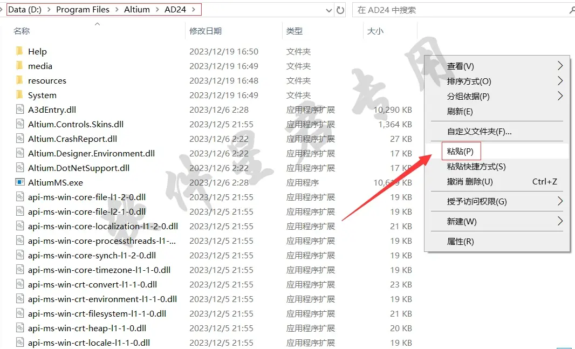The width and height of the screenshot is (575, 349).
Task: Select the api-ms-win-core-processthreads file name
Action: coord(102,241)
